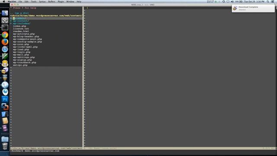277x156 pixels.
Task: Click the Wi-Fi icon in menu bar
Action: pyautogui.click(x=228, y=1)
